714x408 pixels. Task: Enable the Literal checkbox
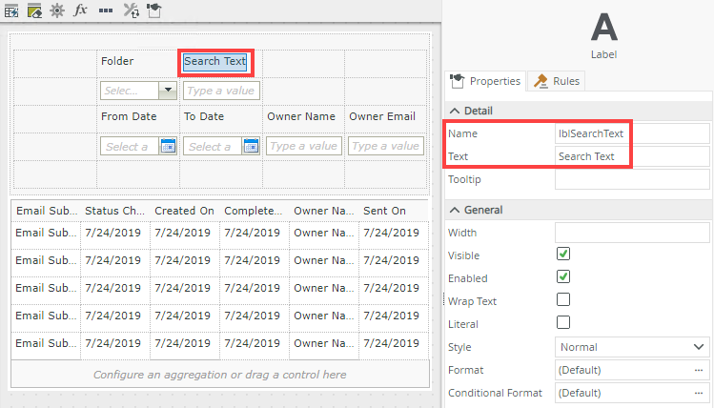click(x=563, y=322)
